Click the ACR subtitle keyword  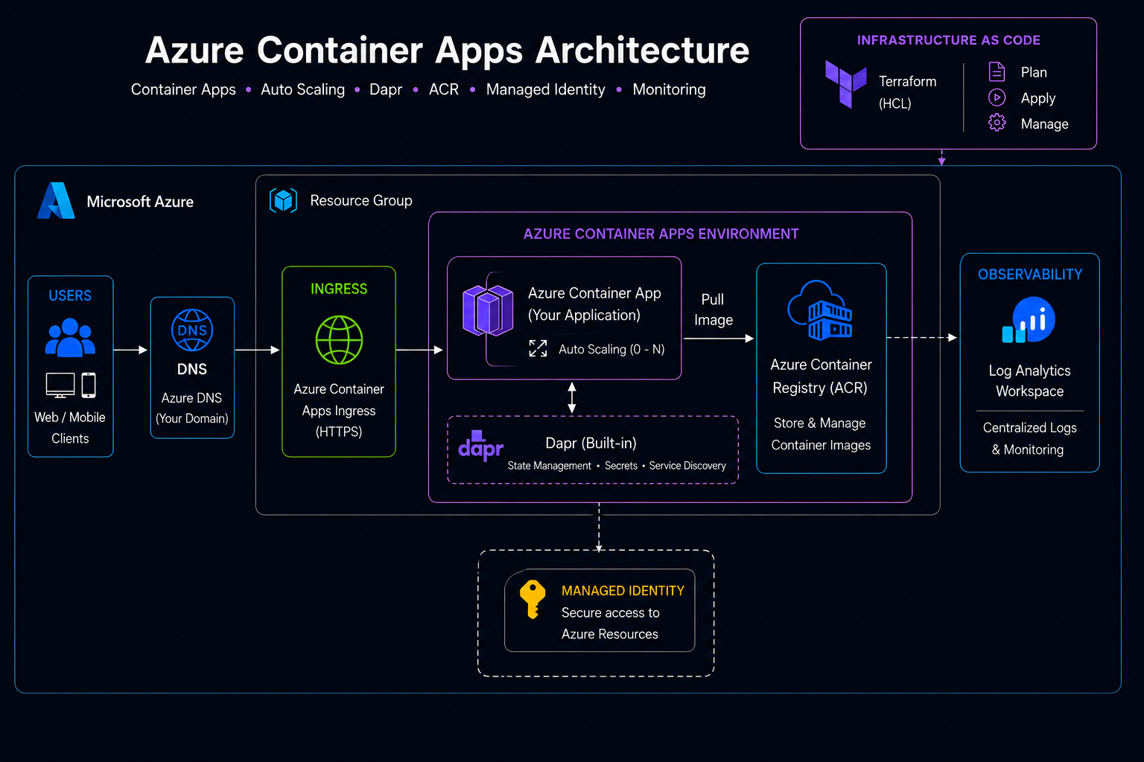pos(444,89)
